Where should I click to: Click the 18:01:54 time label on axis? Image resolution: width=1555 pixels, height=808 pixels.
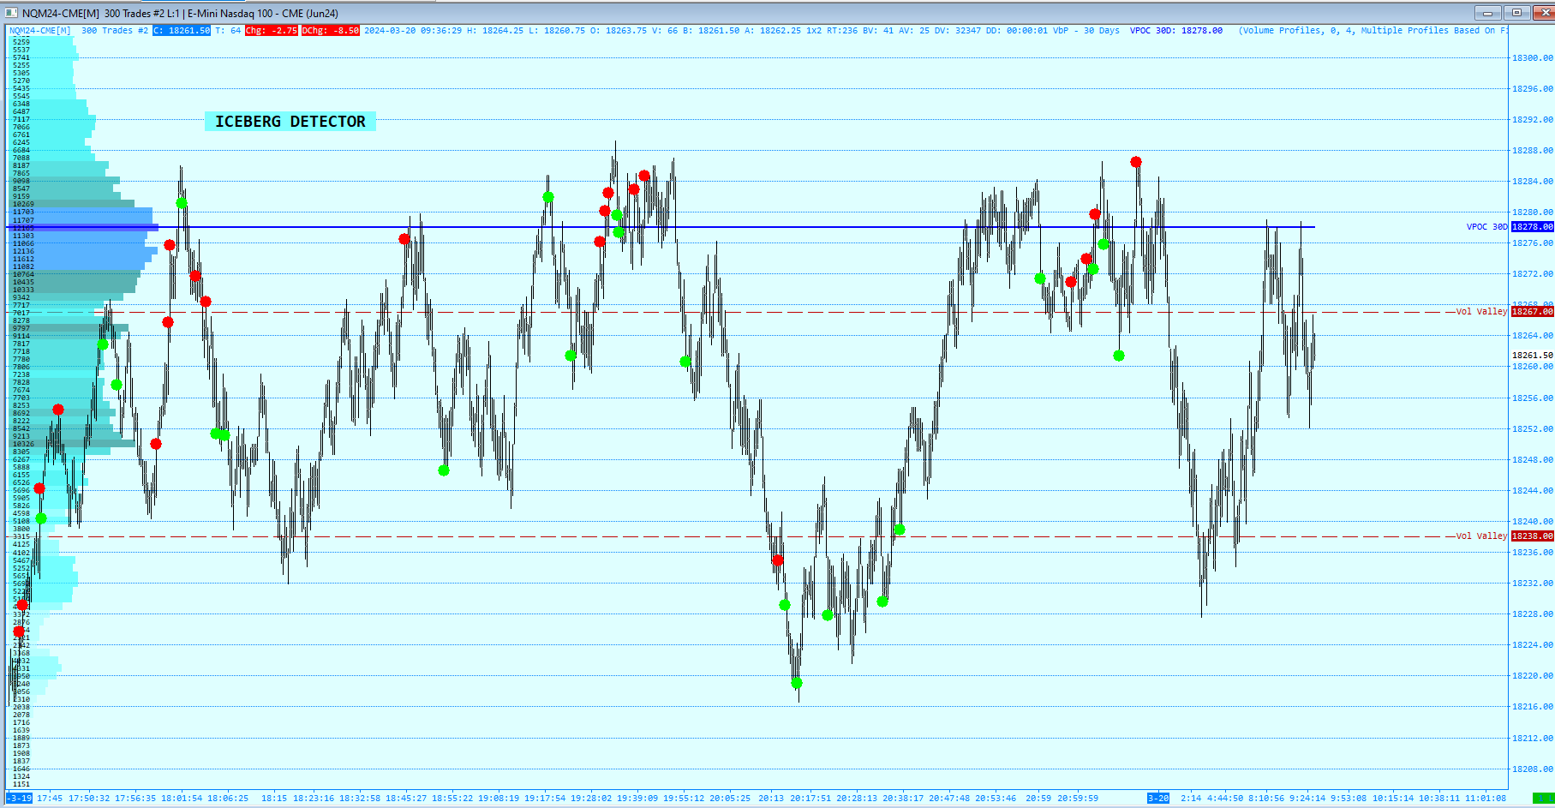point(182,799)
